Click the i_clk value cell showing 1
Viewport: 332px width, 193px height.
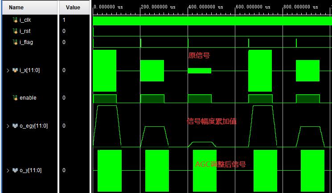coord(64,20)
